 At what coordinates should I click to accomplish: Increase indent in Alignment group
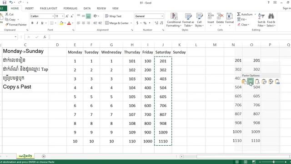(x=100, y=23)
